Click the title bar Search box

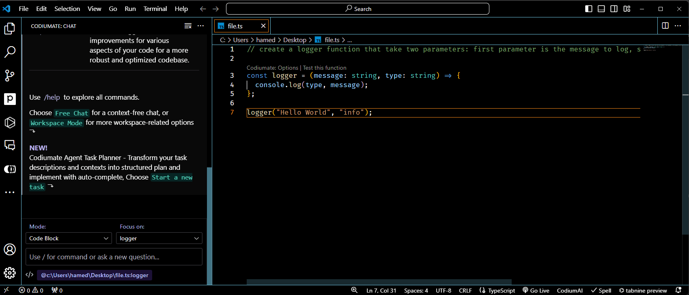click(357, 9)
